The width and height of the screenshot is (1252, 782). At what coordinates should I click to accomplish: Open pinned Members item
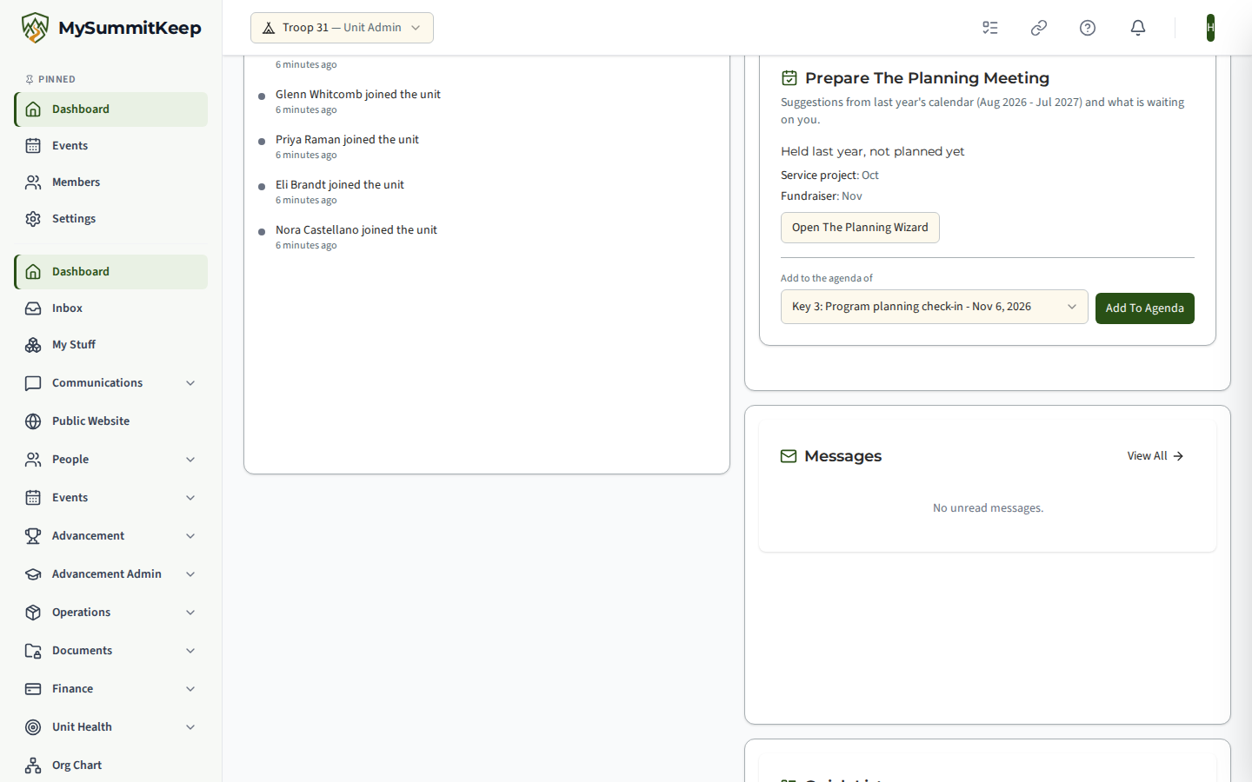click(x=111, y=182)
